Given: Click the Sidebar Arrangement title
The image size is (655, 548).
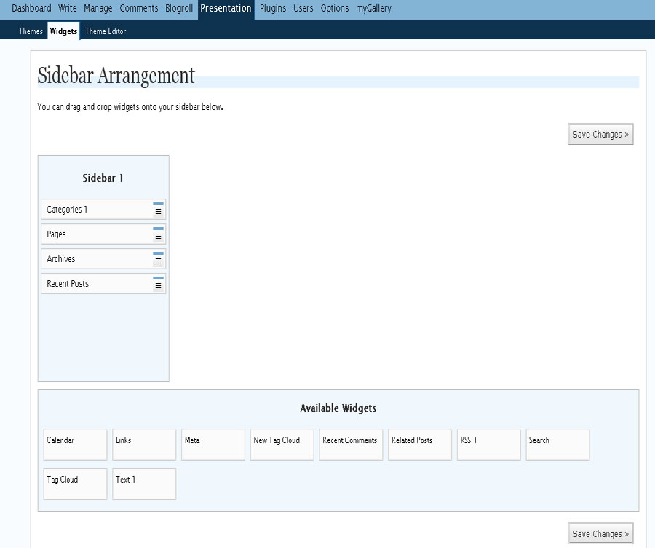Looking at the screenshot, I should 116,76.
